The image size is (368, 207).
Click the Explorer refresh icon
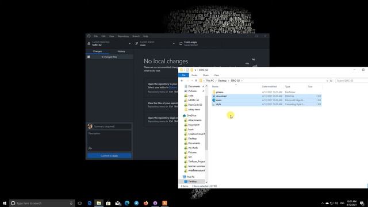pos(331,80)
